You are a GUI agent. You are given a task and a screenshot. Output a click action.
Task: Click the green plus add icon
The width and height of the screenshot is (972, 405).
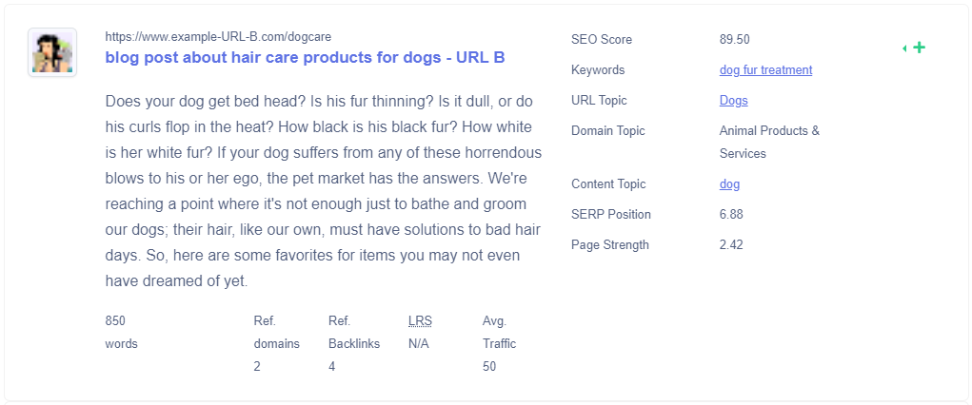pos(920,48)
